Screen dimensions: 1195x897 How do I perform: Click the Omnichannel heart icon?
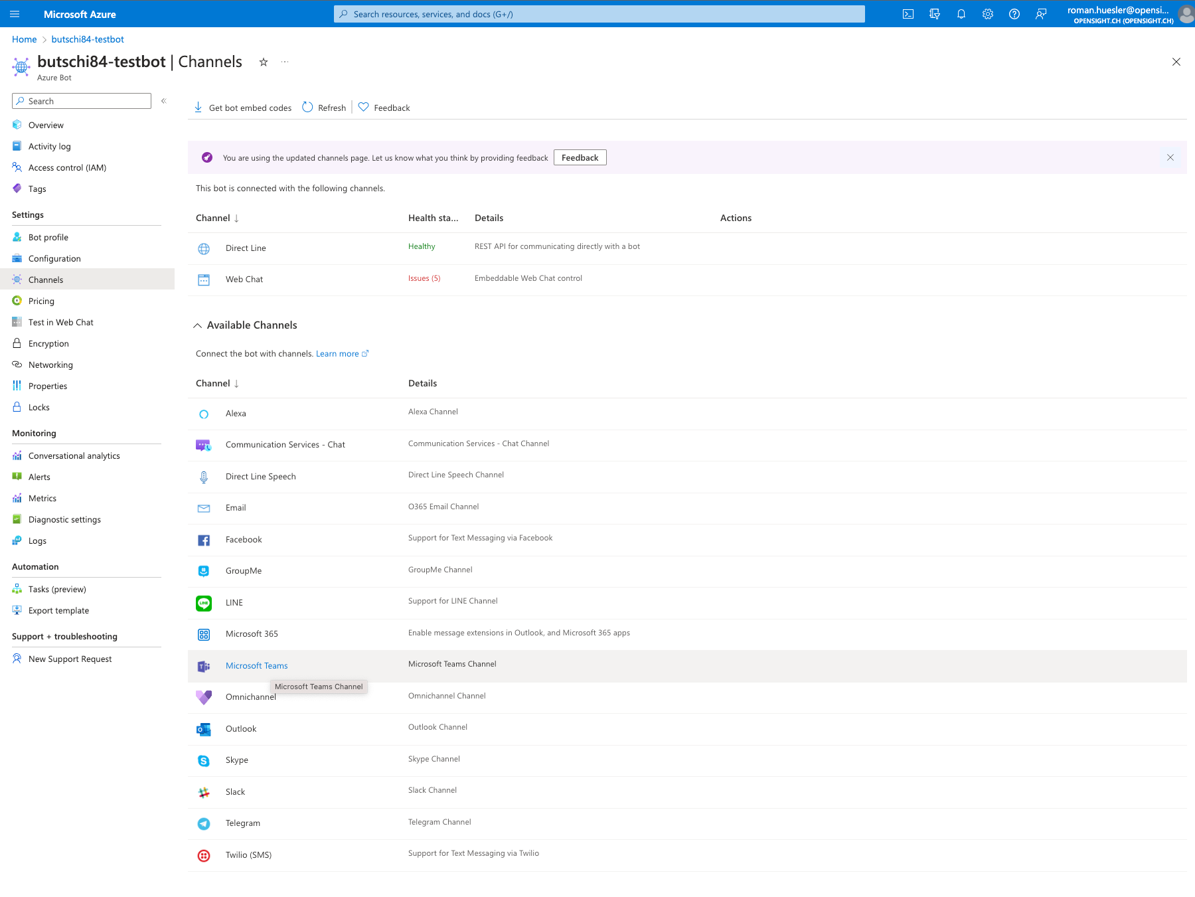[204, 697]
